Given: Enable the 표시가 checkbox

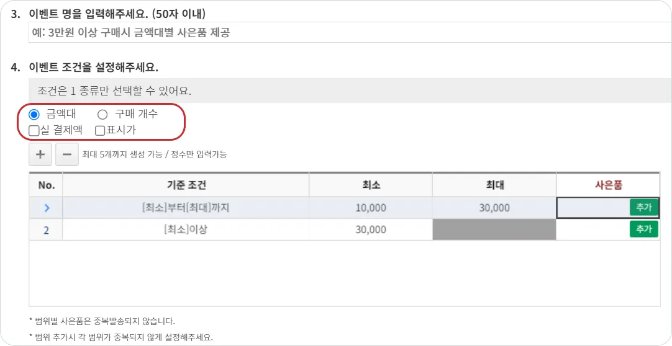Looking at the screenshot, I should tap(100, 130).
